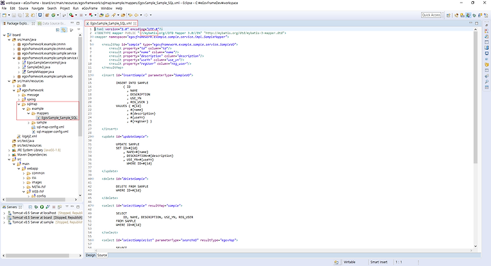Expand Tomcat Server at sample entry

coord(4,222)
